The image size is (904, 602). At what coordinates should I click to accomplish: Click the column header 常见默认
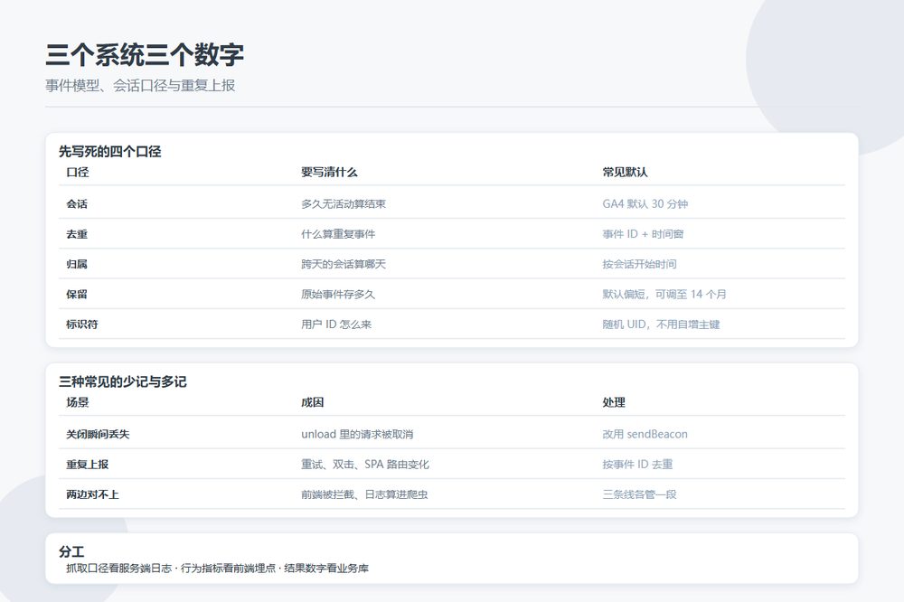[x=625, y=172]
